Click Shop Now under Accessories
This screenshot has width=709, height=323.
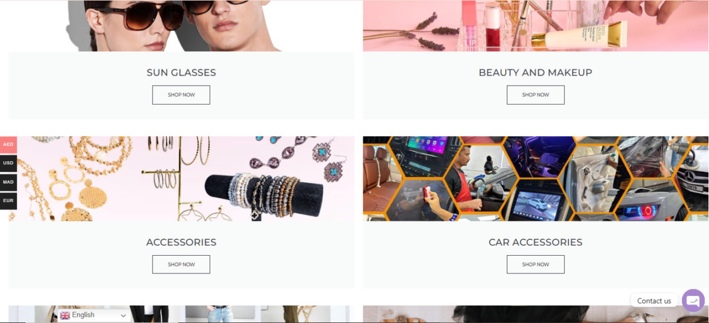(x=181, y=265)
